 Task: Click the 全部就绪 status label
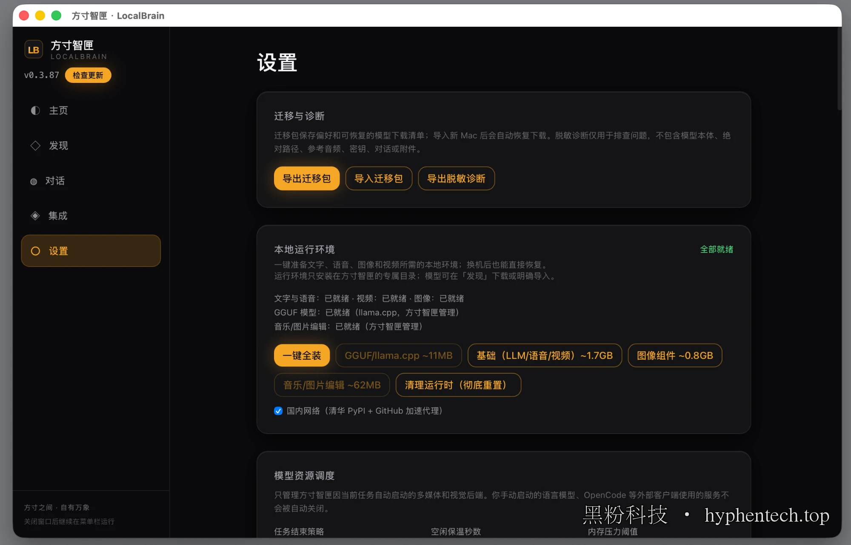(x=717, y=250)
